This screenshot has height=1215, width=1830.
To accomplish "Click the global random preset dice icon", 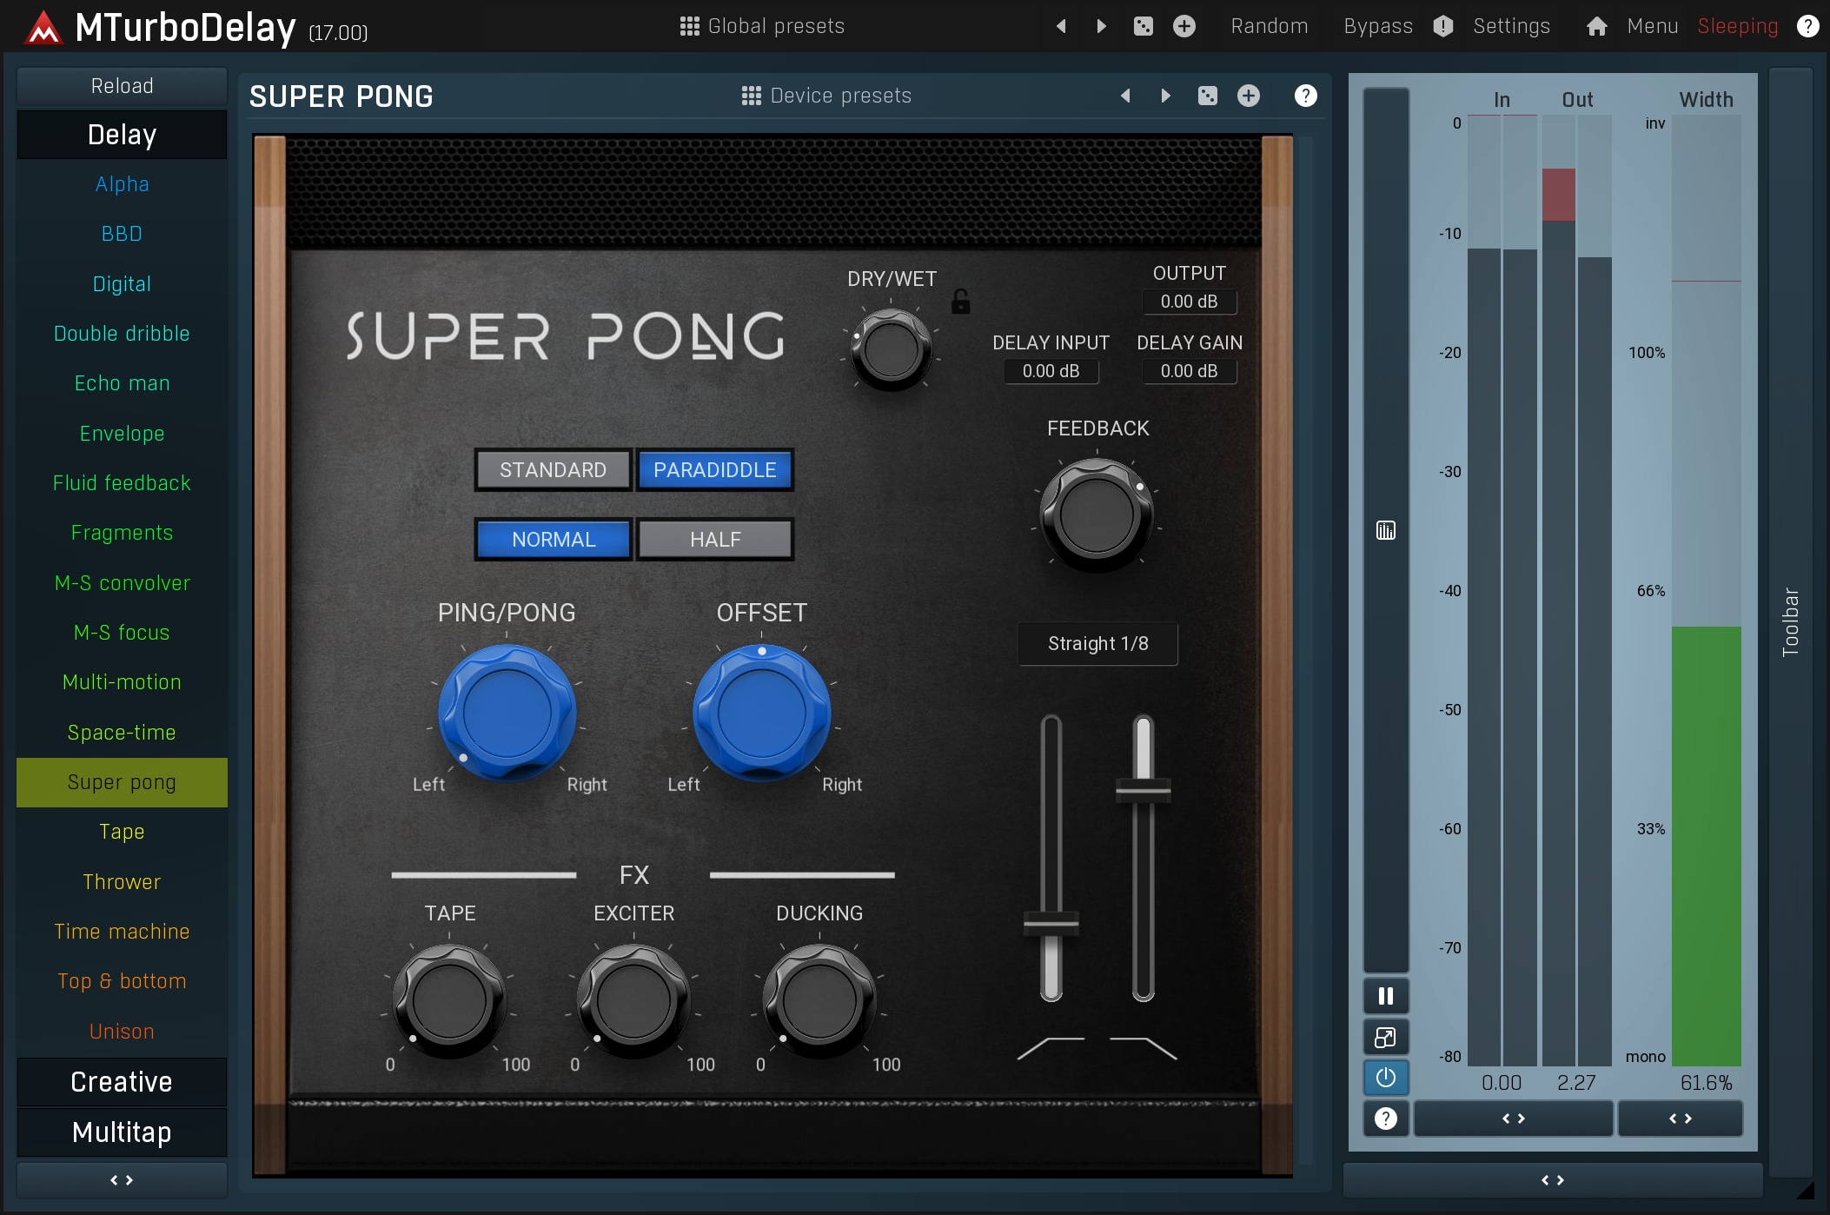I will point(1144,26).
